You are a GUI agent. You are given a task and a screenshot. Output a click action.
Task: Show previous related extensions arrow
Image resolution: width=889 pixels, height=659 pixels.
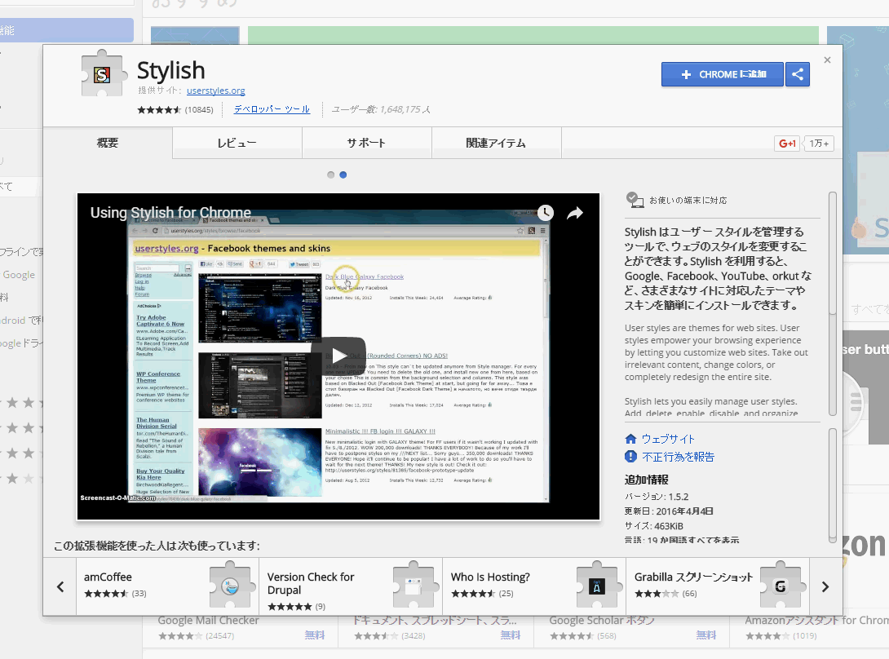tap(60, 586)
